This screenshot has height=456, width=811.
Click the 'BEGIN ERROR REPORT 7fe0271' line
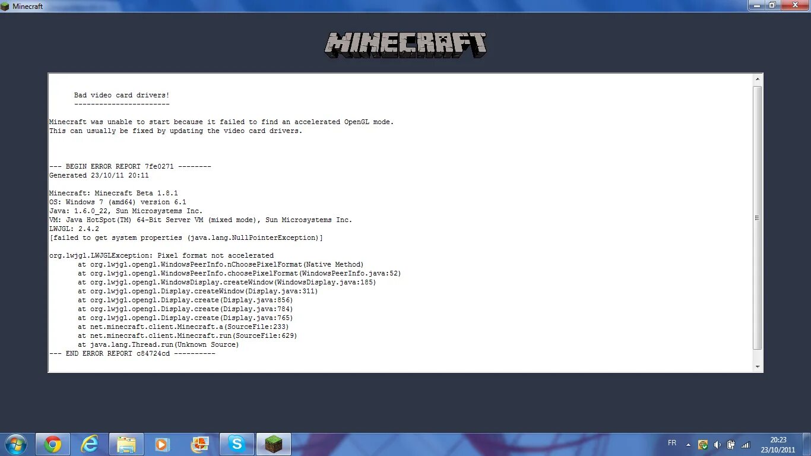click(x=130, y=166)
